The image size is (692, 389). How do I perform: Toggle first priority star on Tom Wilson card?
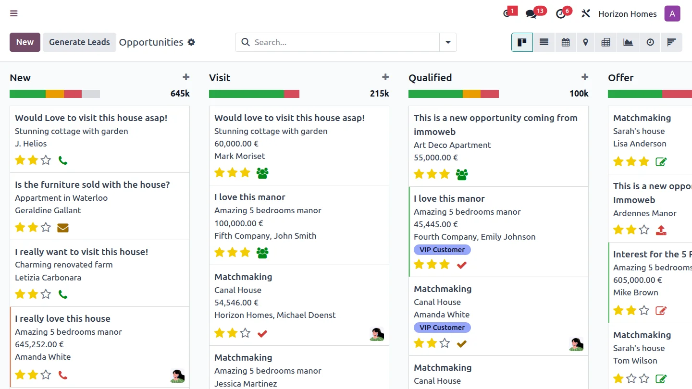[618, 378]
